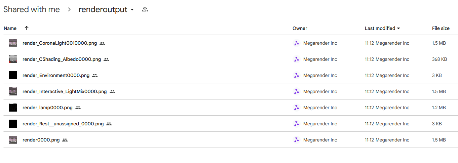Image resolution: width=458 pixels, height=163 pixels.
Task: Select render_Rest__unassigned_0000.png file name
Action: [x=63, y=124]
